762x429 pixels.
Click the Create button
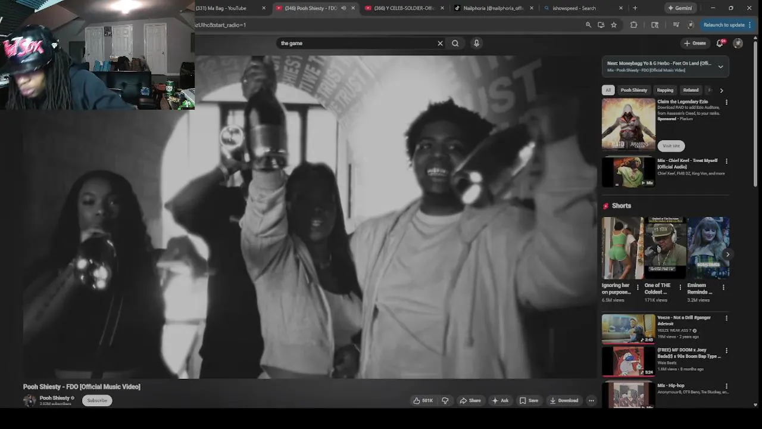coord(695,43)
